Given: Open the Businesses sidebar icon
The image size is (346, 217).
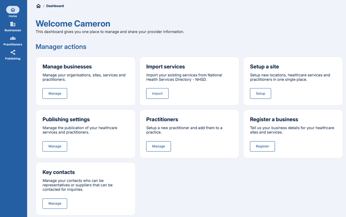Looking at the screenshot, I should pyautogui.click(x=13, y=26).
